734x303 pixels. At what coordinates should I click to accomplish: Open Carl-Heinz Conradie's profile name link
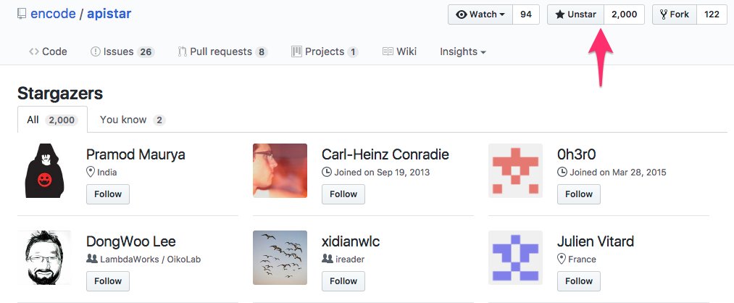pyautogui.click(x=385, y=154)
